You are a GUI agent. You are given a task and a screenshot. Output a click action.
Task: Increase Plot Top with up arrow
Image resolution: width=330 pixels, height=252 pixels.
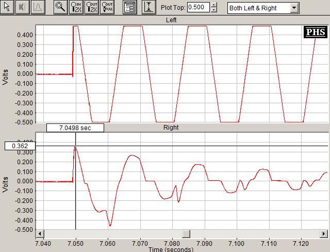(213, 5)
